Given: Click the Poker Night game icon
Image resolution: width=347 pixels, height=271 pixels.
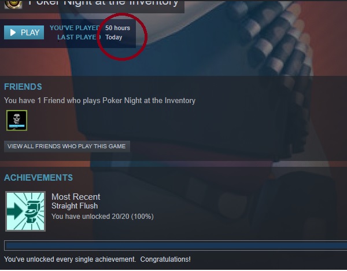Looking at the screenshot, I should coord(13,4).
